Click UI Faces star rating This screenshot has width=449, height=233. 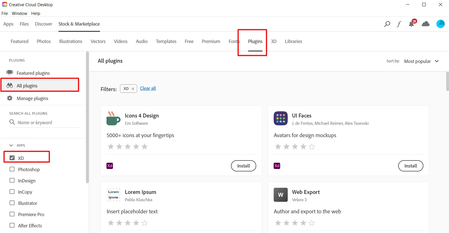295,146
